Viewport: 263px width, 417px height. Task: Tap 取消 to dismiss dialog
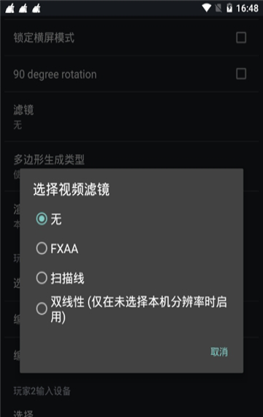[x=219, y=352]
